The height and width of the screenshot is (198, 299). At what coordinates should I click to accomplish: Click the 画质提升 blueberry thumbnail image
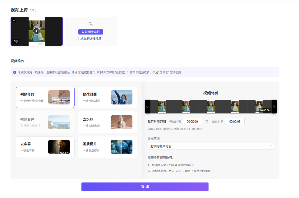click(122, 147)
